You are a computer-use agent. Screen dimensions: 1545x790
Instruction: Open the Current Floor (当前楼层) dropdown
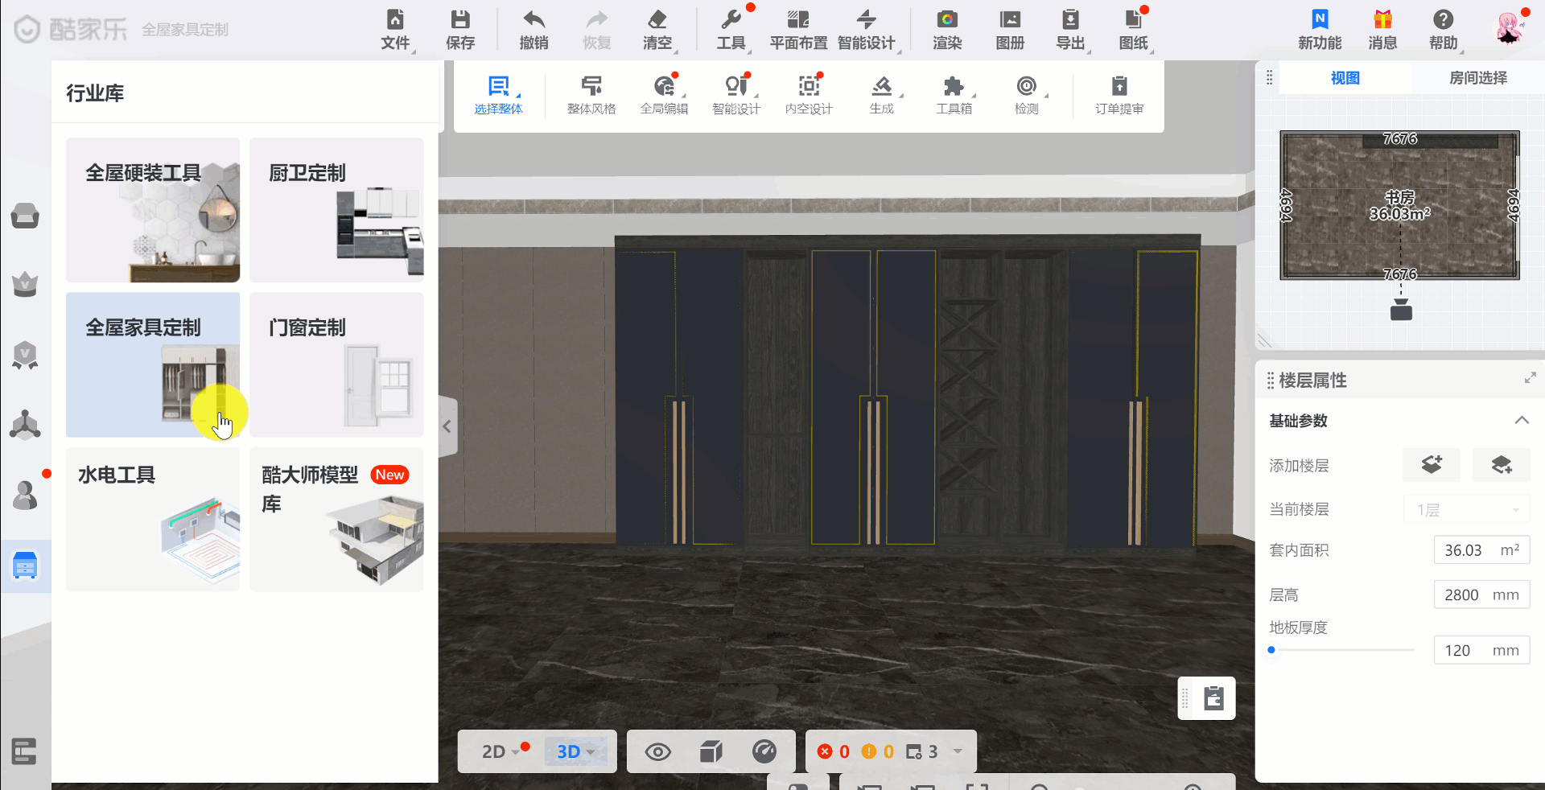tap(1467, 510)
